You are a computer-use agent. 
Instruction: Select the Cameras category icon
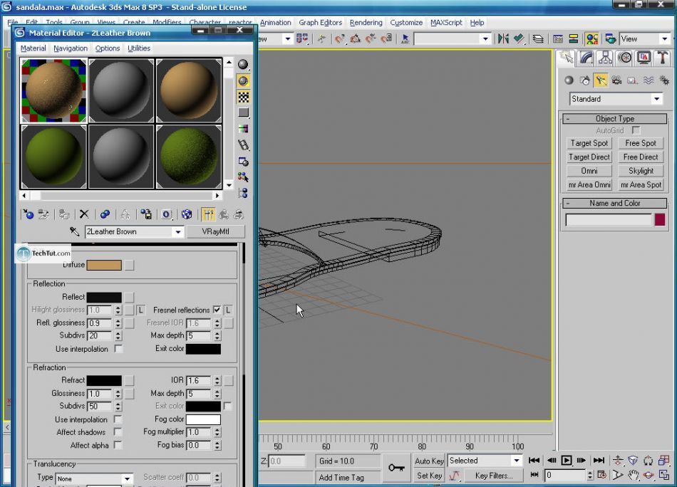(616, 80)
